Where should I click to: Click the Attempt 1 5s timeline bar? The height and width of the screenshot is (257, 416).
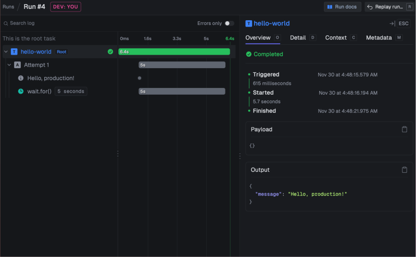182,65
